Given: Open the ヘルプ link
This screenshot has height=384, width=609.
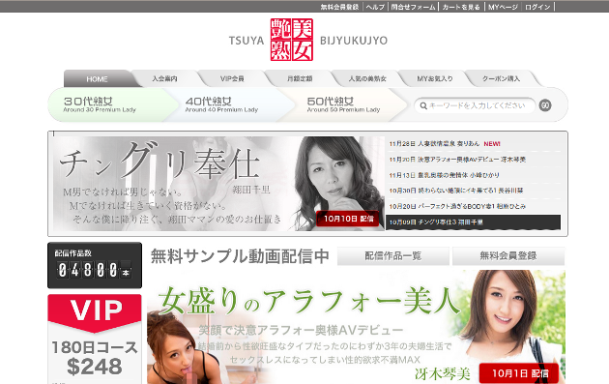Looking at the screenshot, I should (375, 7).
